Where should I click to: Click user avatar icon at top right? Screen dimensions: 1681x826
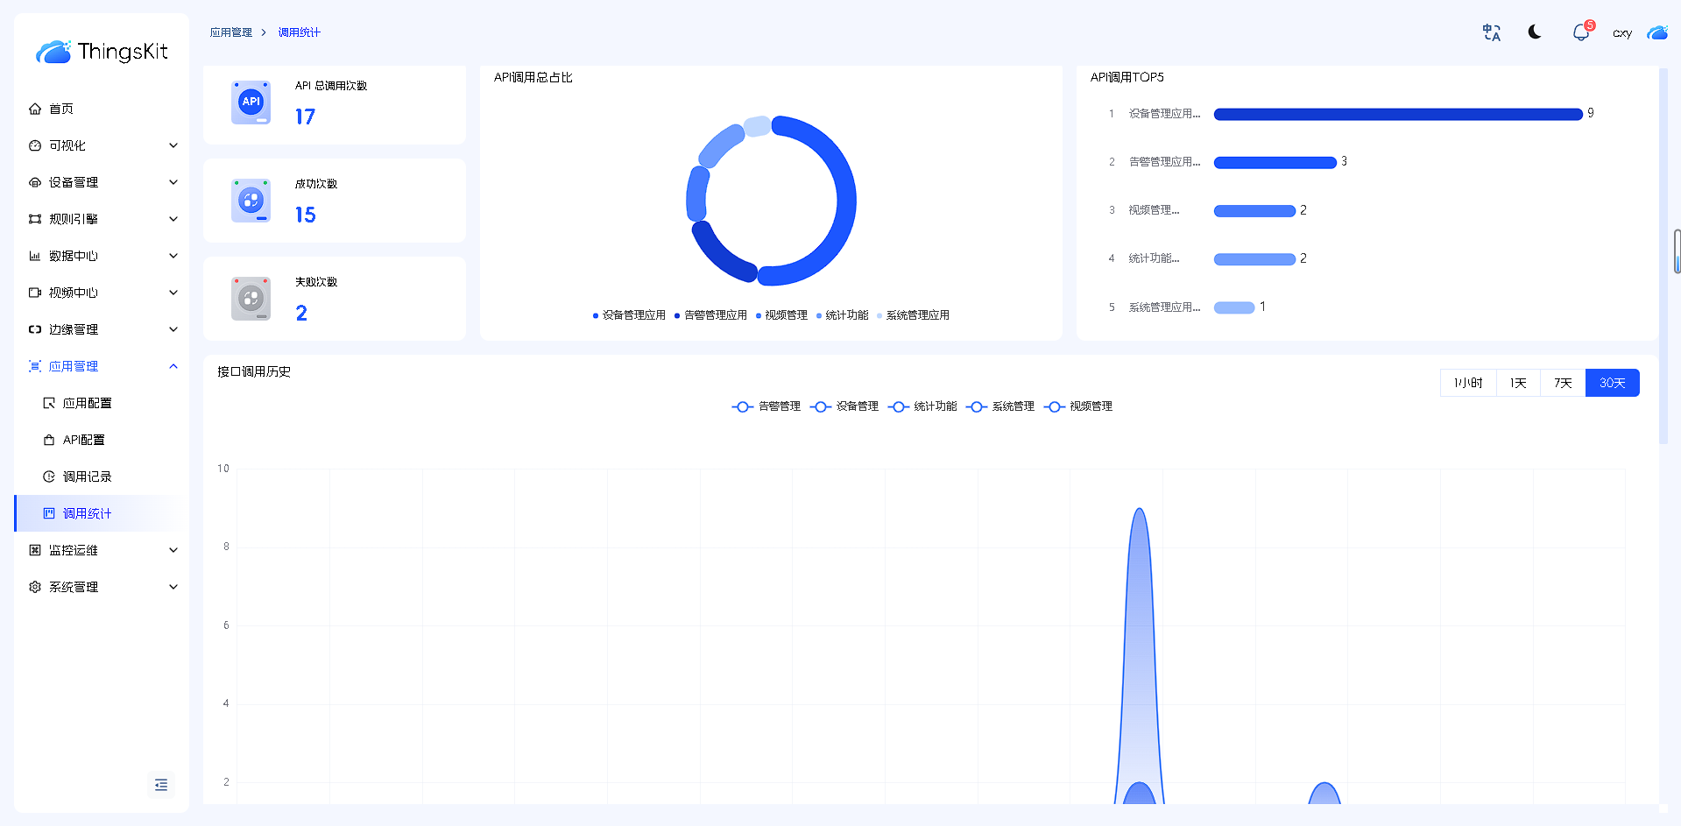click(1656, 33)
